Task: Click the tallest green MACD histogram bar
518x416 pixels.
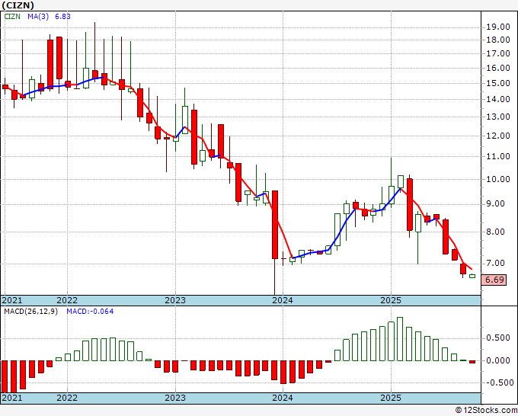Action: tap(400, 339)
